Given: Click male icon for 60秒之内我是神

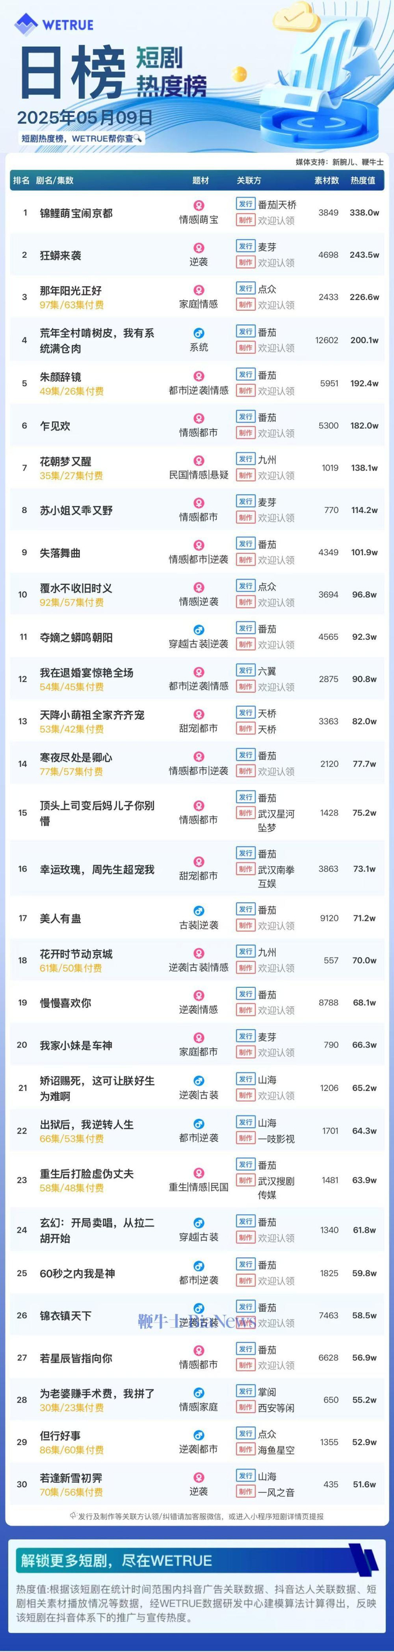Looking at the screenshot, I should (x=199, y=1266).
